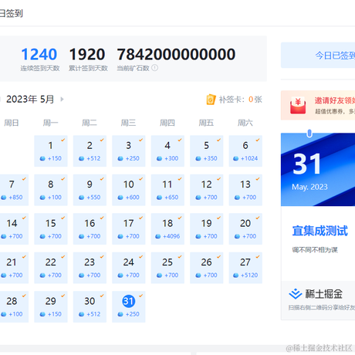
Task: Select May 11 with +650 ore
Action: pyautogui.click(x=167, y=190)
